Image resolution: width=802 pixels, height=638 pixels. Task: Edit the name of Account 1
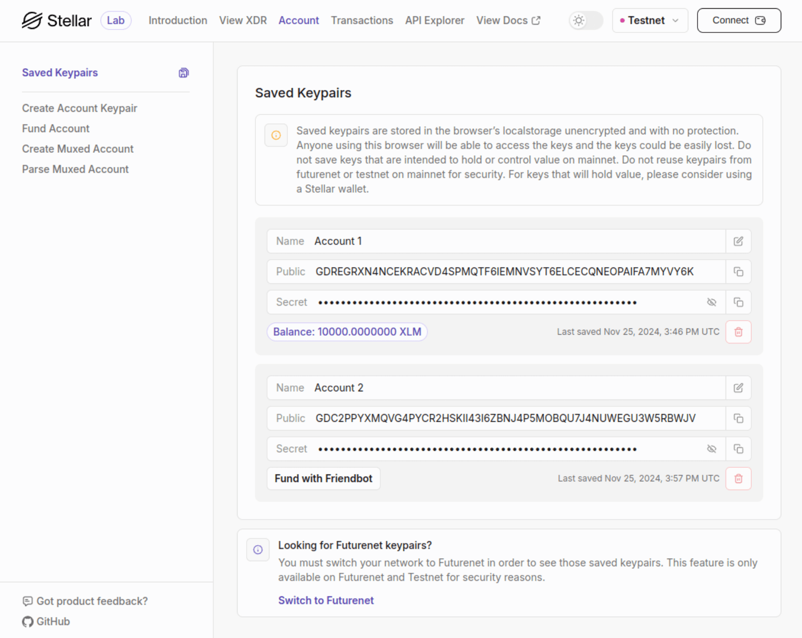(x=738, y=241)
